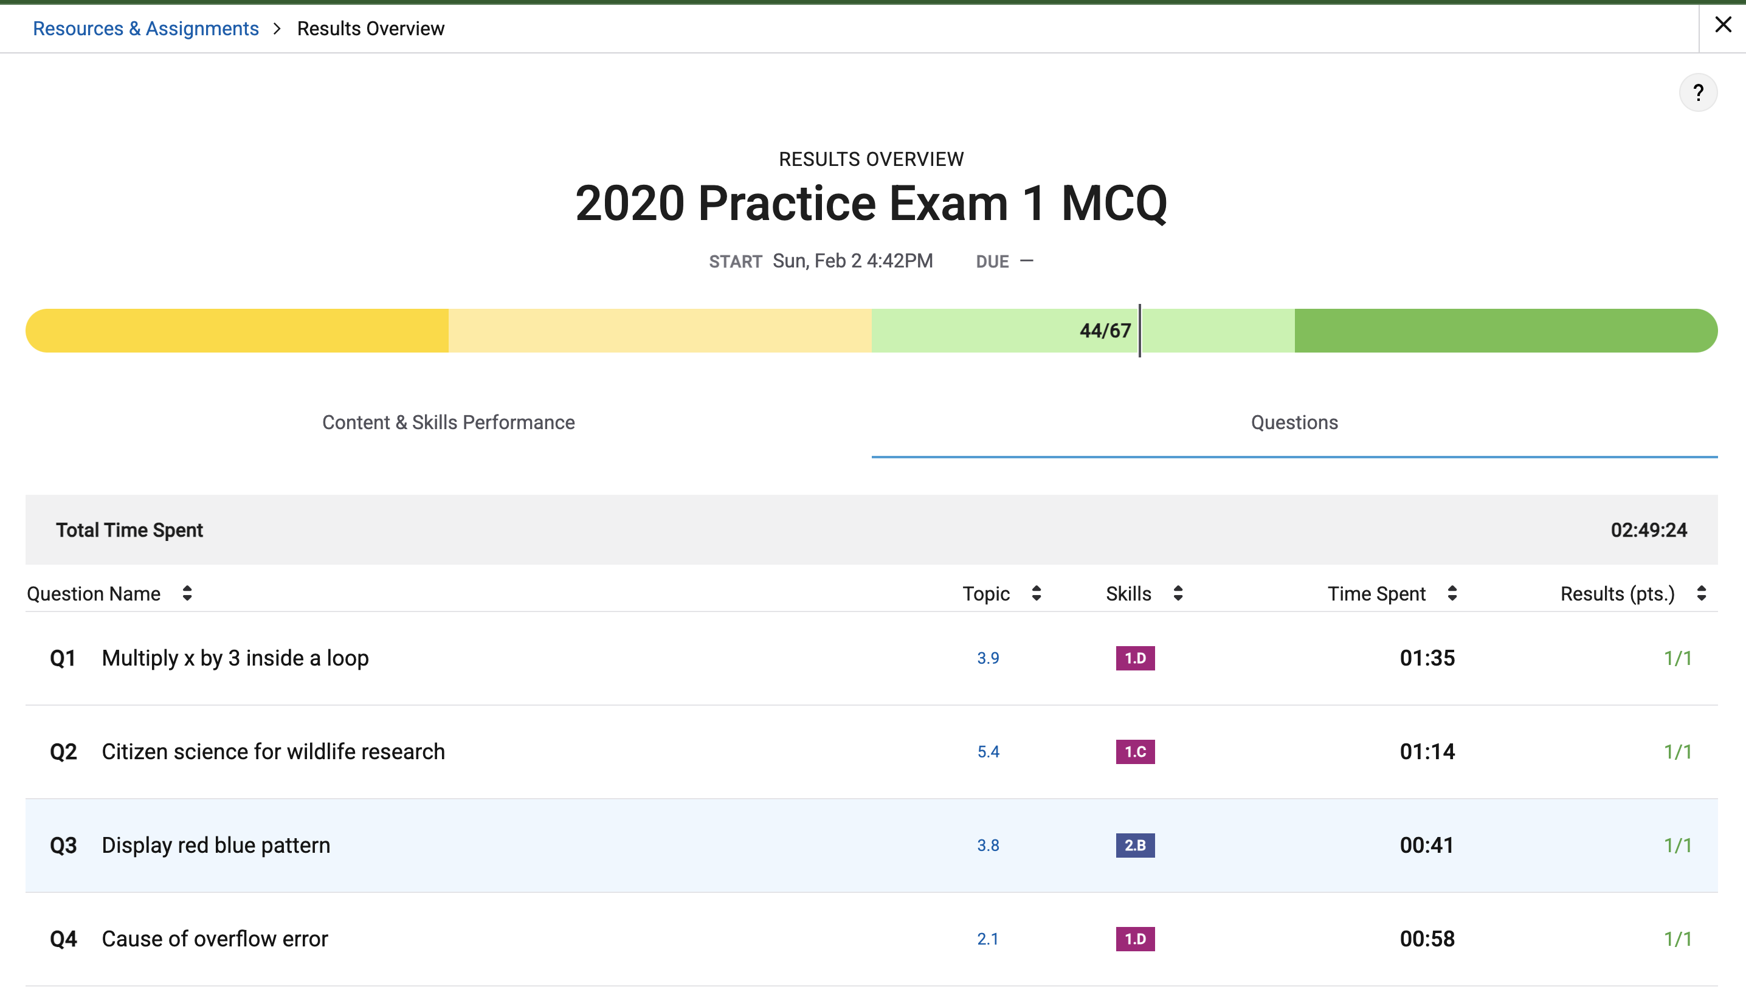Image resolution: width=1746 pixels, height=992 pixels.
Task: Open topic 2.1 link for Q4
Action: tap(988, 939)
